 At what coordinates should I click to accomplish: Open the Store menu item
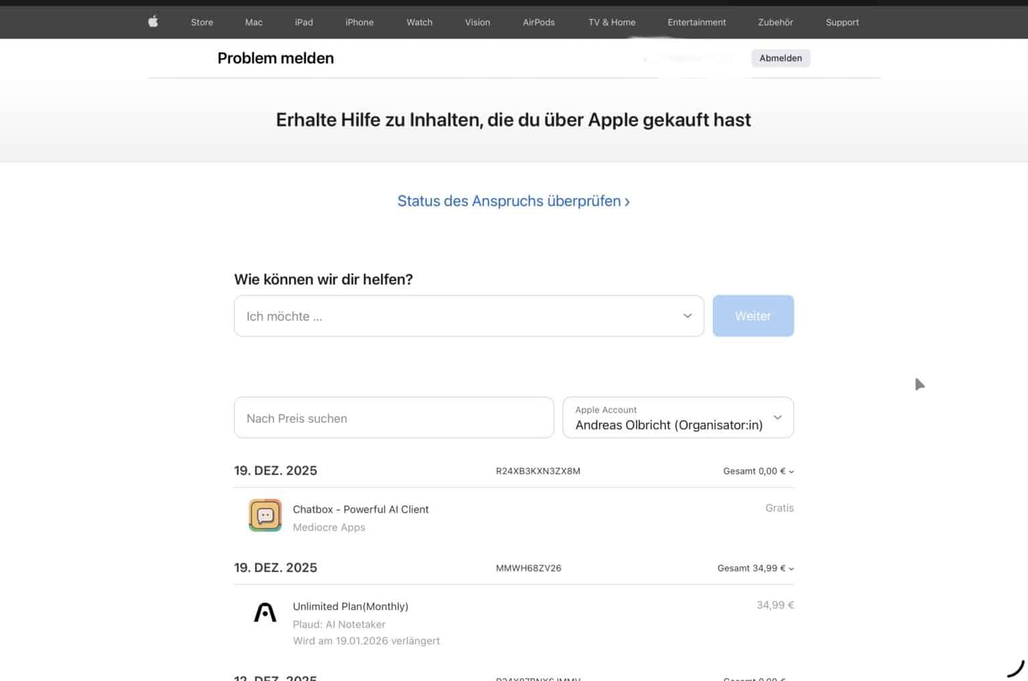[202, 22]
